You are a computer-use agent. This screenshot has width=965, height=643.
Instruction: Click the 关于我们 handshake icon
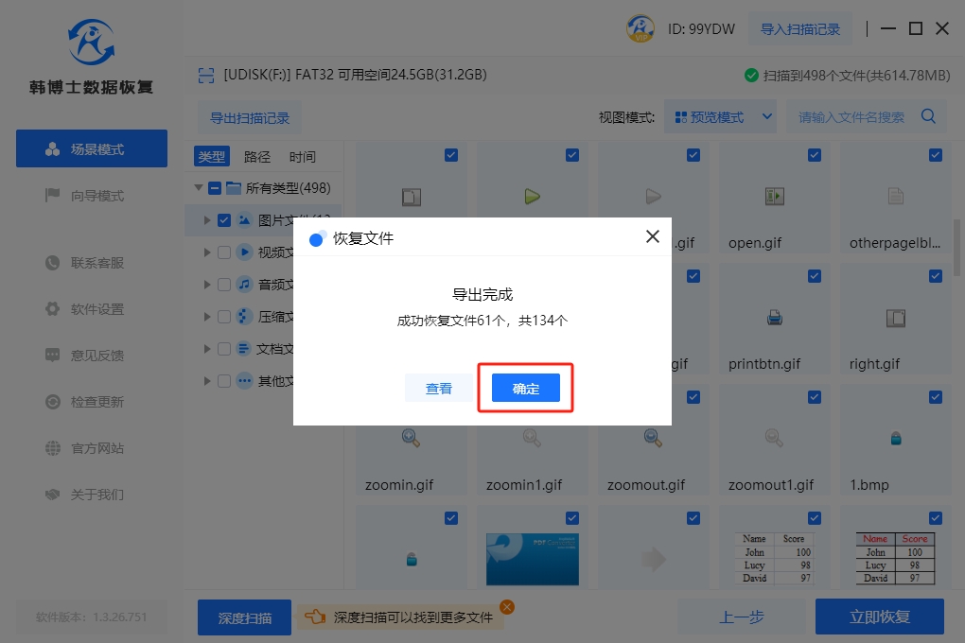click(53, 495)
